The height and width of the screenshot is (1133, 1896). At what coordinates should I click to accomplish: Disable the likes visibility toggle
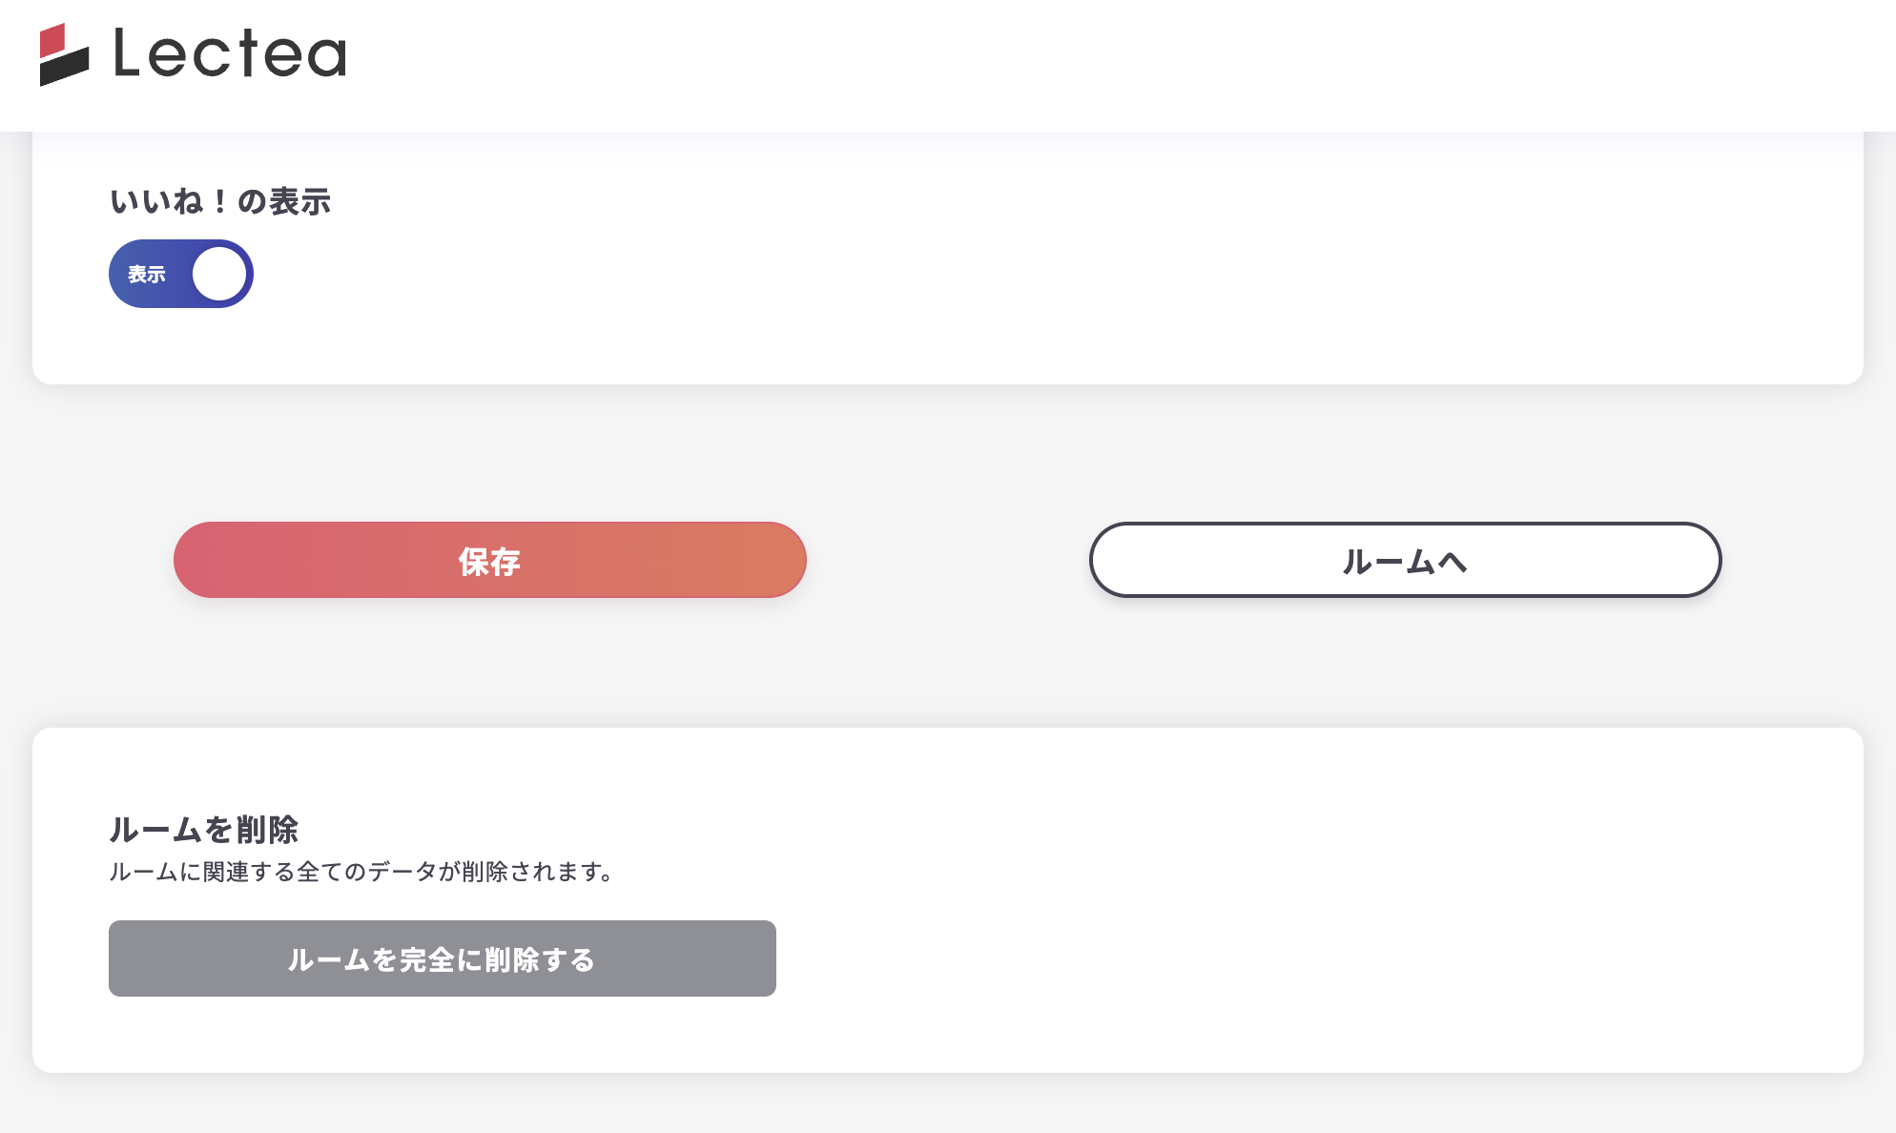(x=180, y=273)
